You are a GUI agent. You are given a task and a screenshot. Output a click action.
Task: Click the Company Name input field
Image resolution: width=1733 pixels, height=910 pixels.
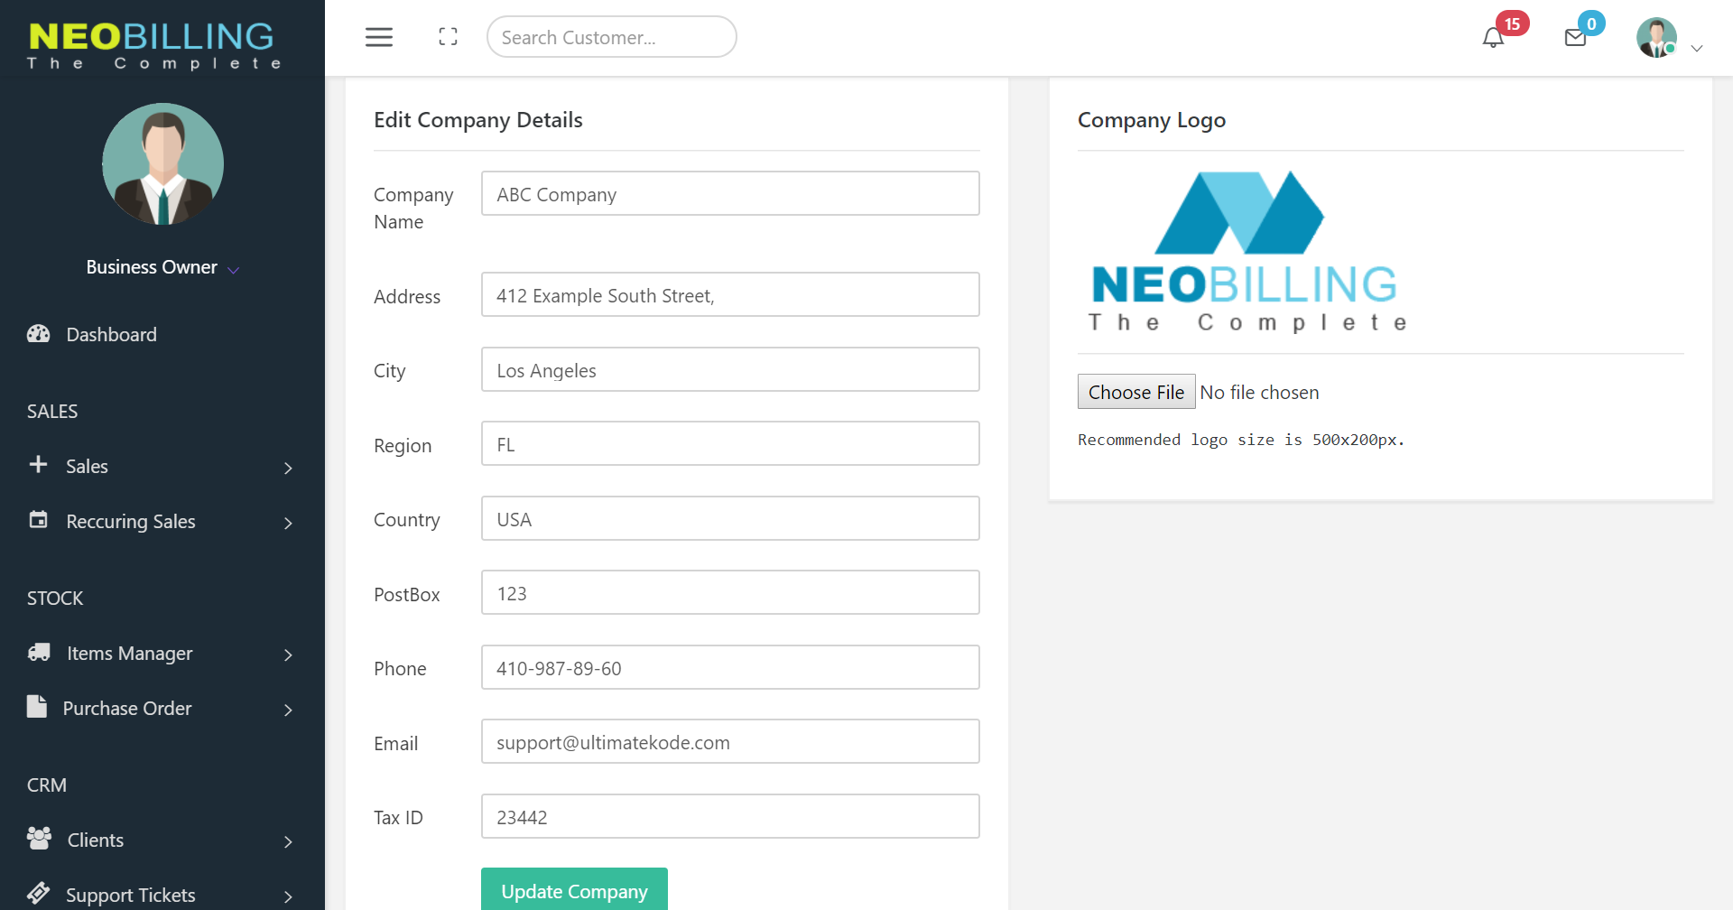point(729,194)
